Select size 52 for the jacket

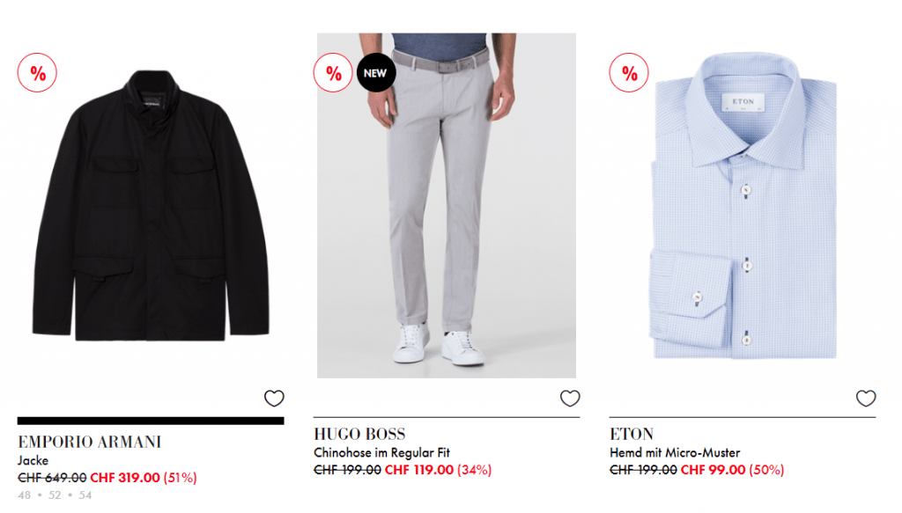coord(55,495)
